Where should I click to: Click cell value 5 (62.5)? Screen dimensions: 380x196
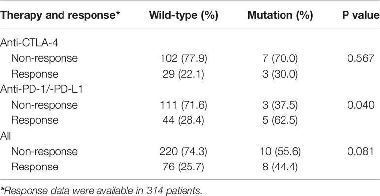[x=280, y=120]
